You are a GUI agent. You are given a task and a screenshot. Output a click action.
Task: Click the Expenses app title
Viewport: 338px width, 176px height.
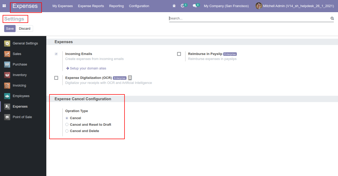[25, 6]
